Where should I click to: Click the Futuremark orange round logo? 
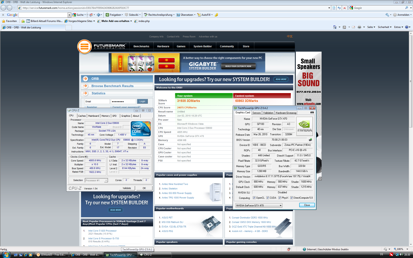coord(84,46)
